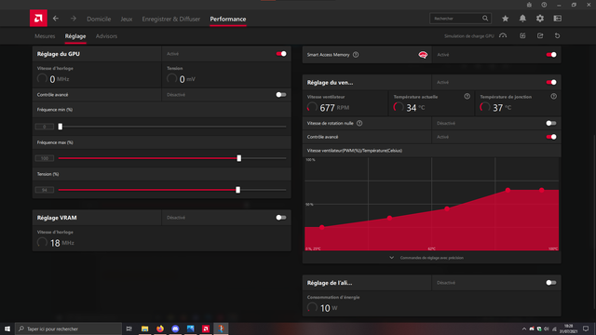596x335 pixels.
Task: Click the last fan curve point
Action: click(542, 190)
